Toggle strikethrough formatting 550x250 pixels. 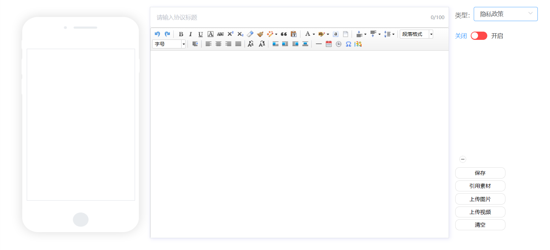coord(220,34)
